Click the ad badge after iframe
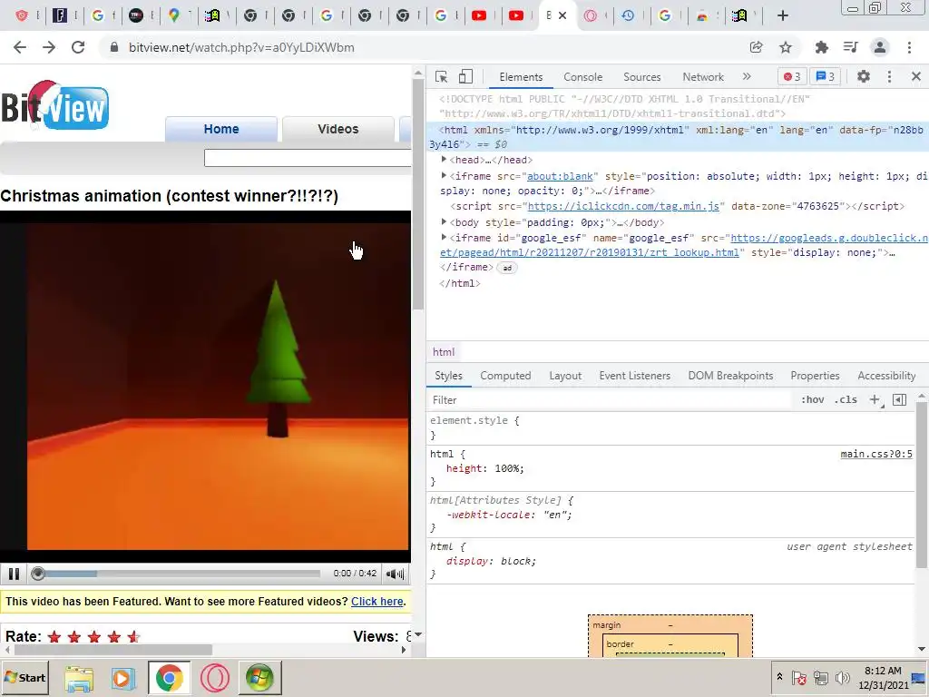Screen dimensions: 929x697 click(x=507, y=268)
